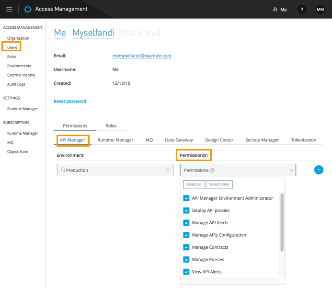Uncheck View API Alerts permission
The image size is (332, 288).
186,272
